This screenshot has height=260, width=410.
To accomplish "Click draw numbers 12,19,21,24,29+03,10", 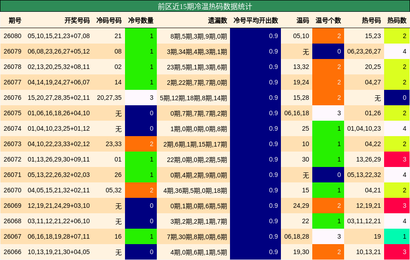I will (59, 206).
